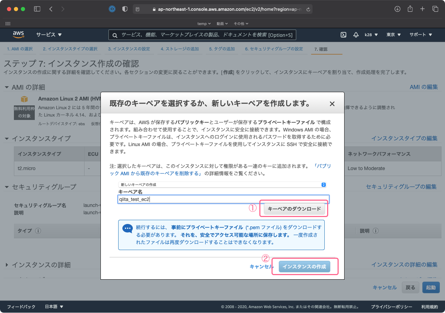Click the Amazon Linux 2 AMI box icon
This screenshot has width=445, height=313.
(24, 99)
